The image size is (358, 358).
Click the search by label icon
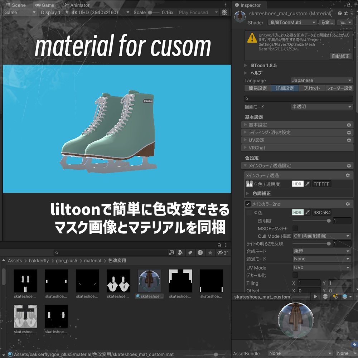tap(190, 252)
